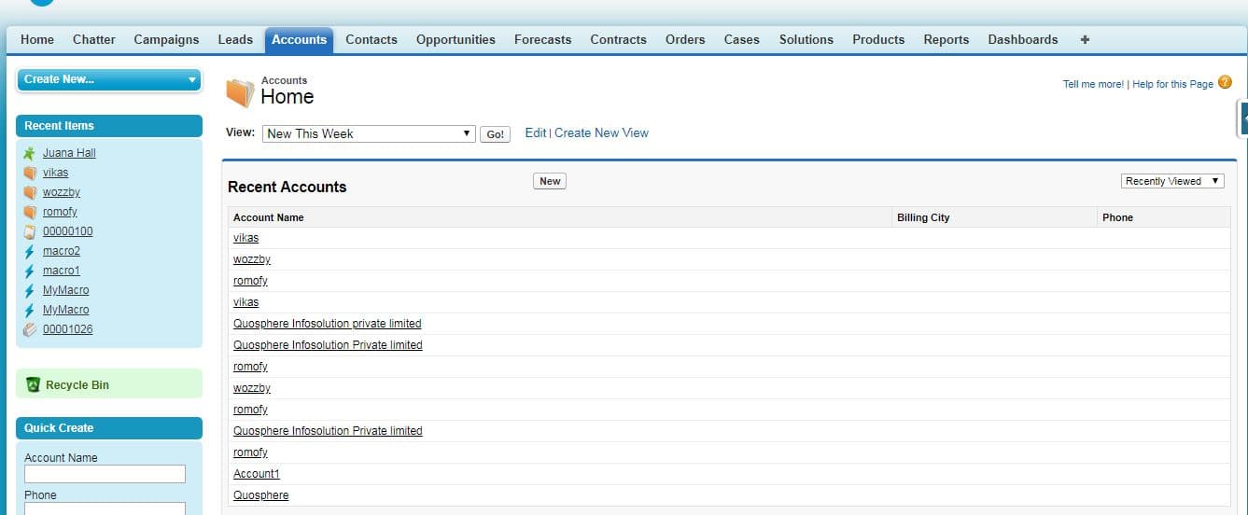
Task: Open the Create New View link
Action: click(601, 132)
